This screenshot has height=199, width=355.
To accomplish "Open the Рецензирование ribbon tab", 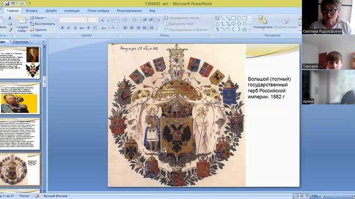I will coord(129,11).
